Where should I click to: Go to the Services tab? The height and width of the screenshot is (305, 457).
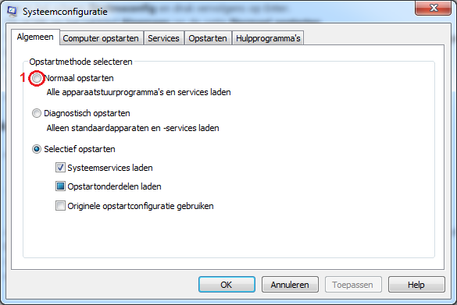pos(163,38)
